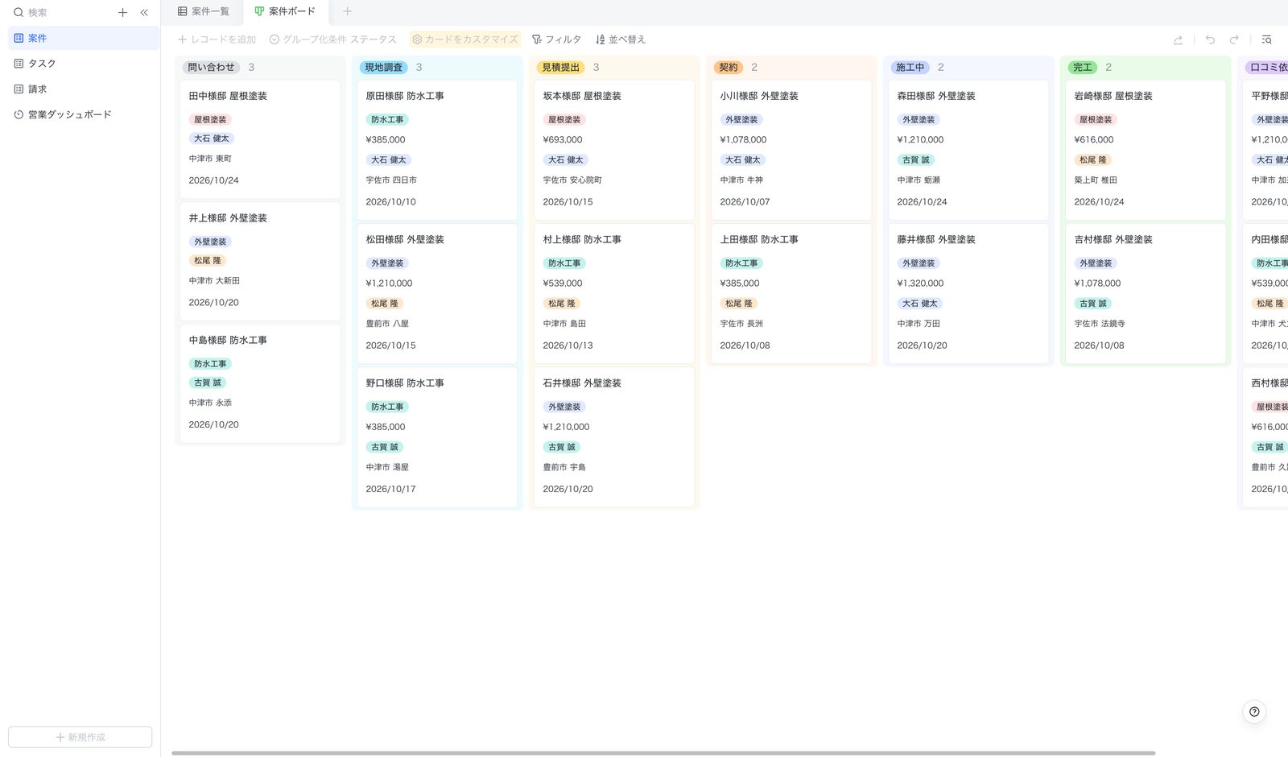The height and width of the screenshot is (757, 1288).
Task: Open the 森田様邸 外壁塗装 card
Action: click(968, 150)
